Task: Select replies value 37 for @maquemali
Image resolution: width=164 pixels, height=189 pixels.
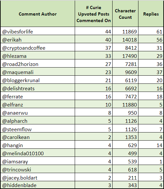Action: [151, 71]
